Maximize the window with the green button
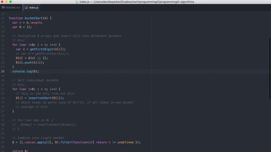The width and height of the screenshot is (271, 152). coord(11,2)
